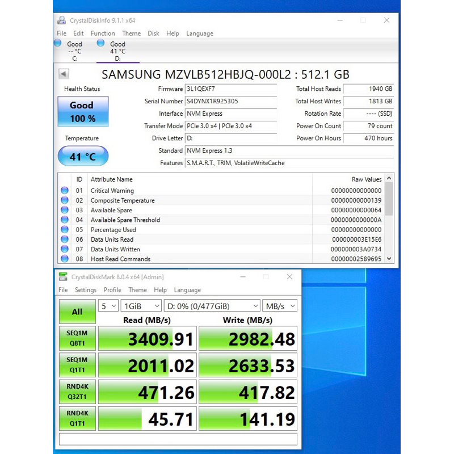Click the back arrow above the drive name

pos(63,74)
